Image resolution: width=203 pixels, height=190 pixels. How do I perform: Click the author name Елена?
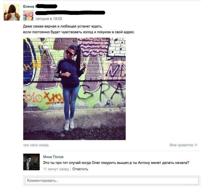(x=29, y=6)
